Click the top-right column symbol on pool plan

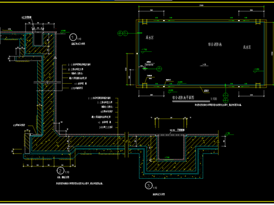pyautogui.click(x=258, y=22)
